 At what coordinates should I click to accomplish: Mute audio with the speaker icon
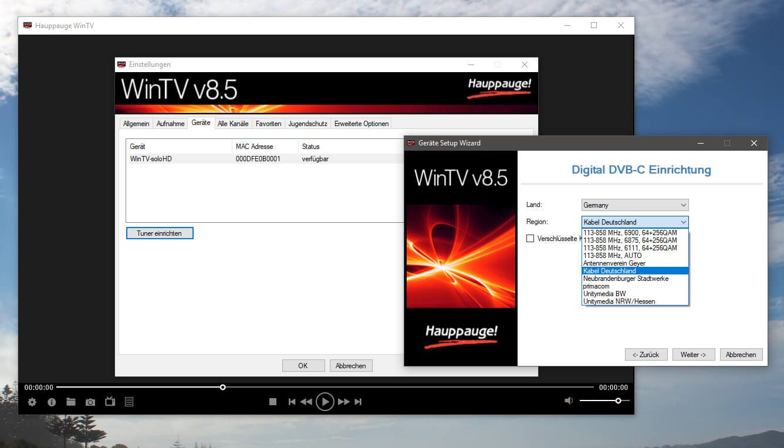click(568, 401)
